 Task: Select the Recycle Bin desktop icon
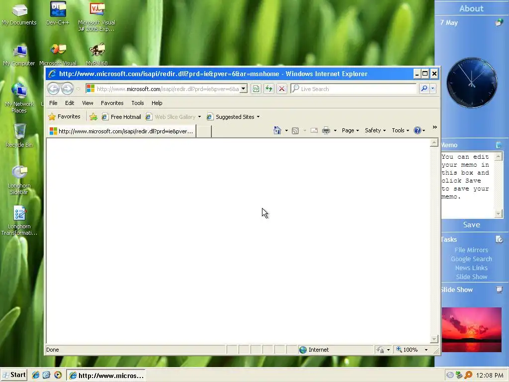click(19, 136)
